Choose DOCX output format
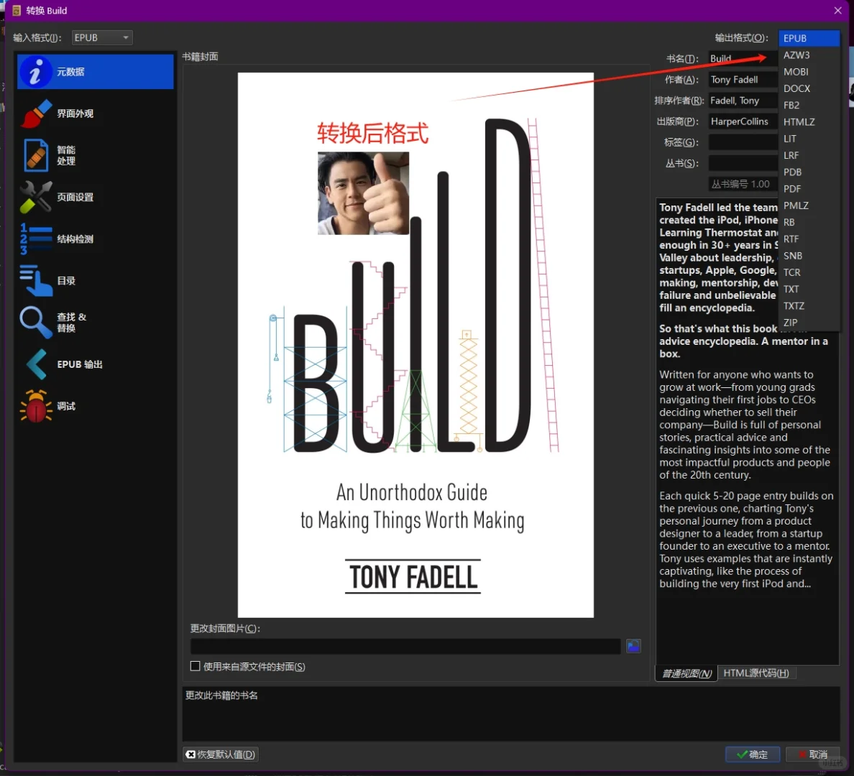The height and width of the screenshot is (776, 854). pos(809,88)
